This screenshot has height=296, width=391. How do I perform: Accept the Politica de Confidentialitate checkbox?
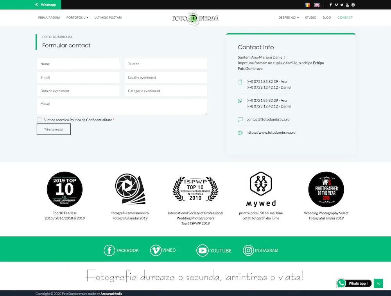[39, 120]
